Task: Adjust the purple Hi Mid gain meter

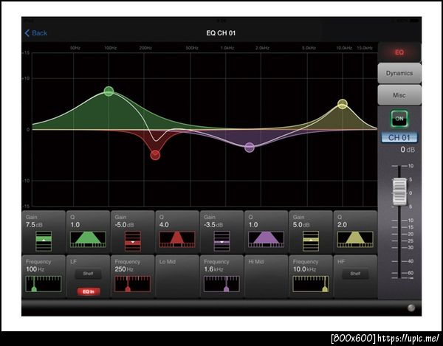Action: (x=221, y=241)
